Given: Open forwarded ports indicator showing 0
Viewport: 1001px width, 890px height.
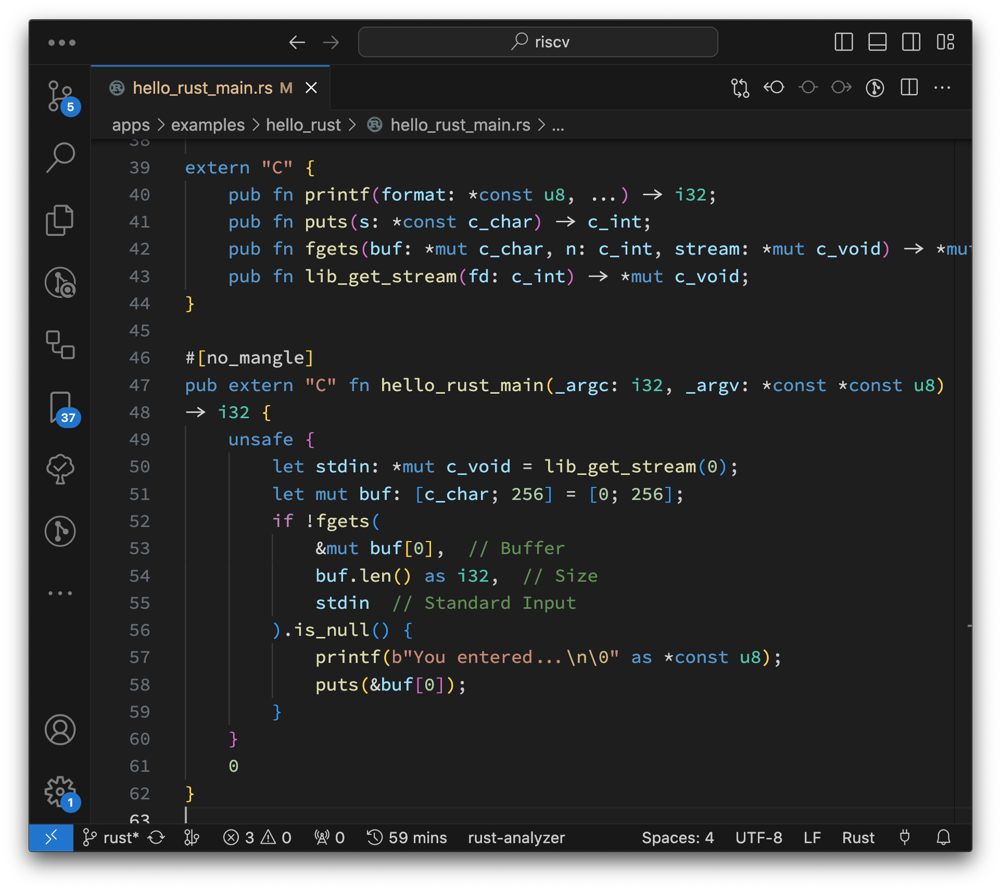Looking at the screenshot, I should click(329, 837).
